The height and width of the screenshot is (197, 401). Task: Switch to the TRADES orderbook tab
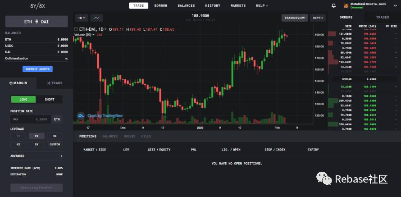pos(383,18)
